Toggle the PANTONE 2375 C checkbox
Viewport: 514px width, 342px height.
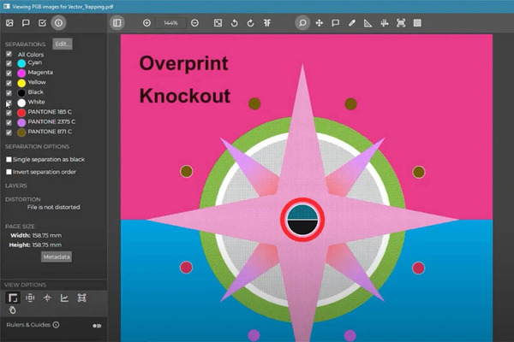tap(9, 122)
